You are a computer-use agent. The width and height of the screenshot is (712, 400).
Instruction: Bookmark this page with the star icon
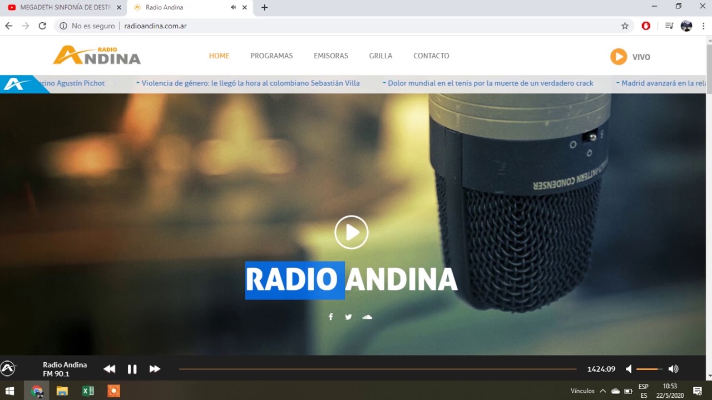tap(625, 26)
